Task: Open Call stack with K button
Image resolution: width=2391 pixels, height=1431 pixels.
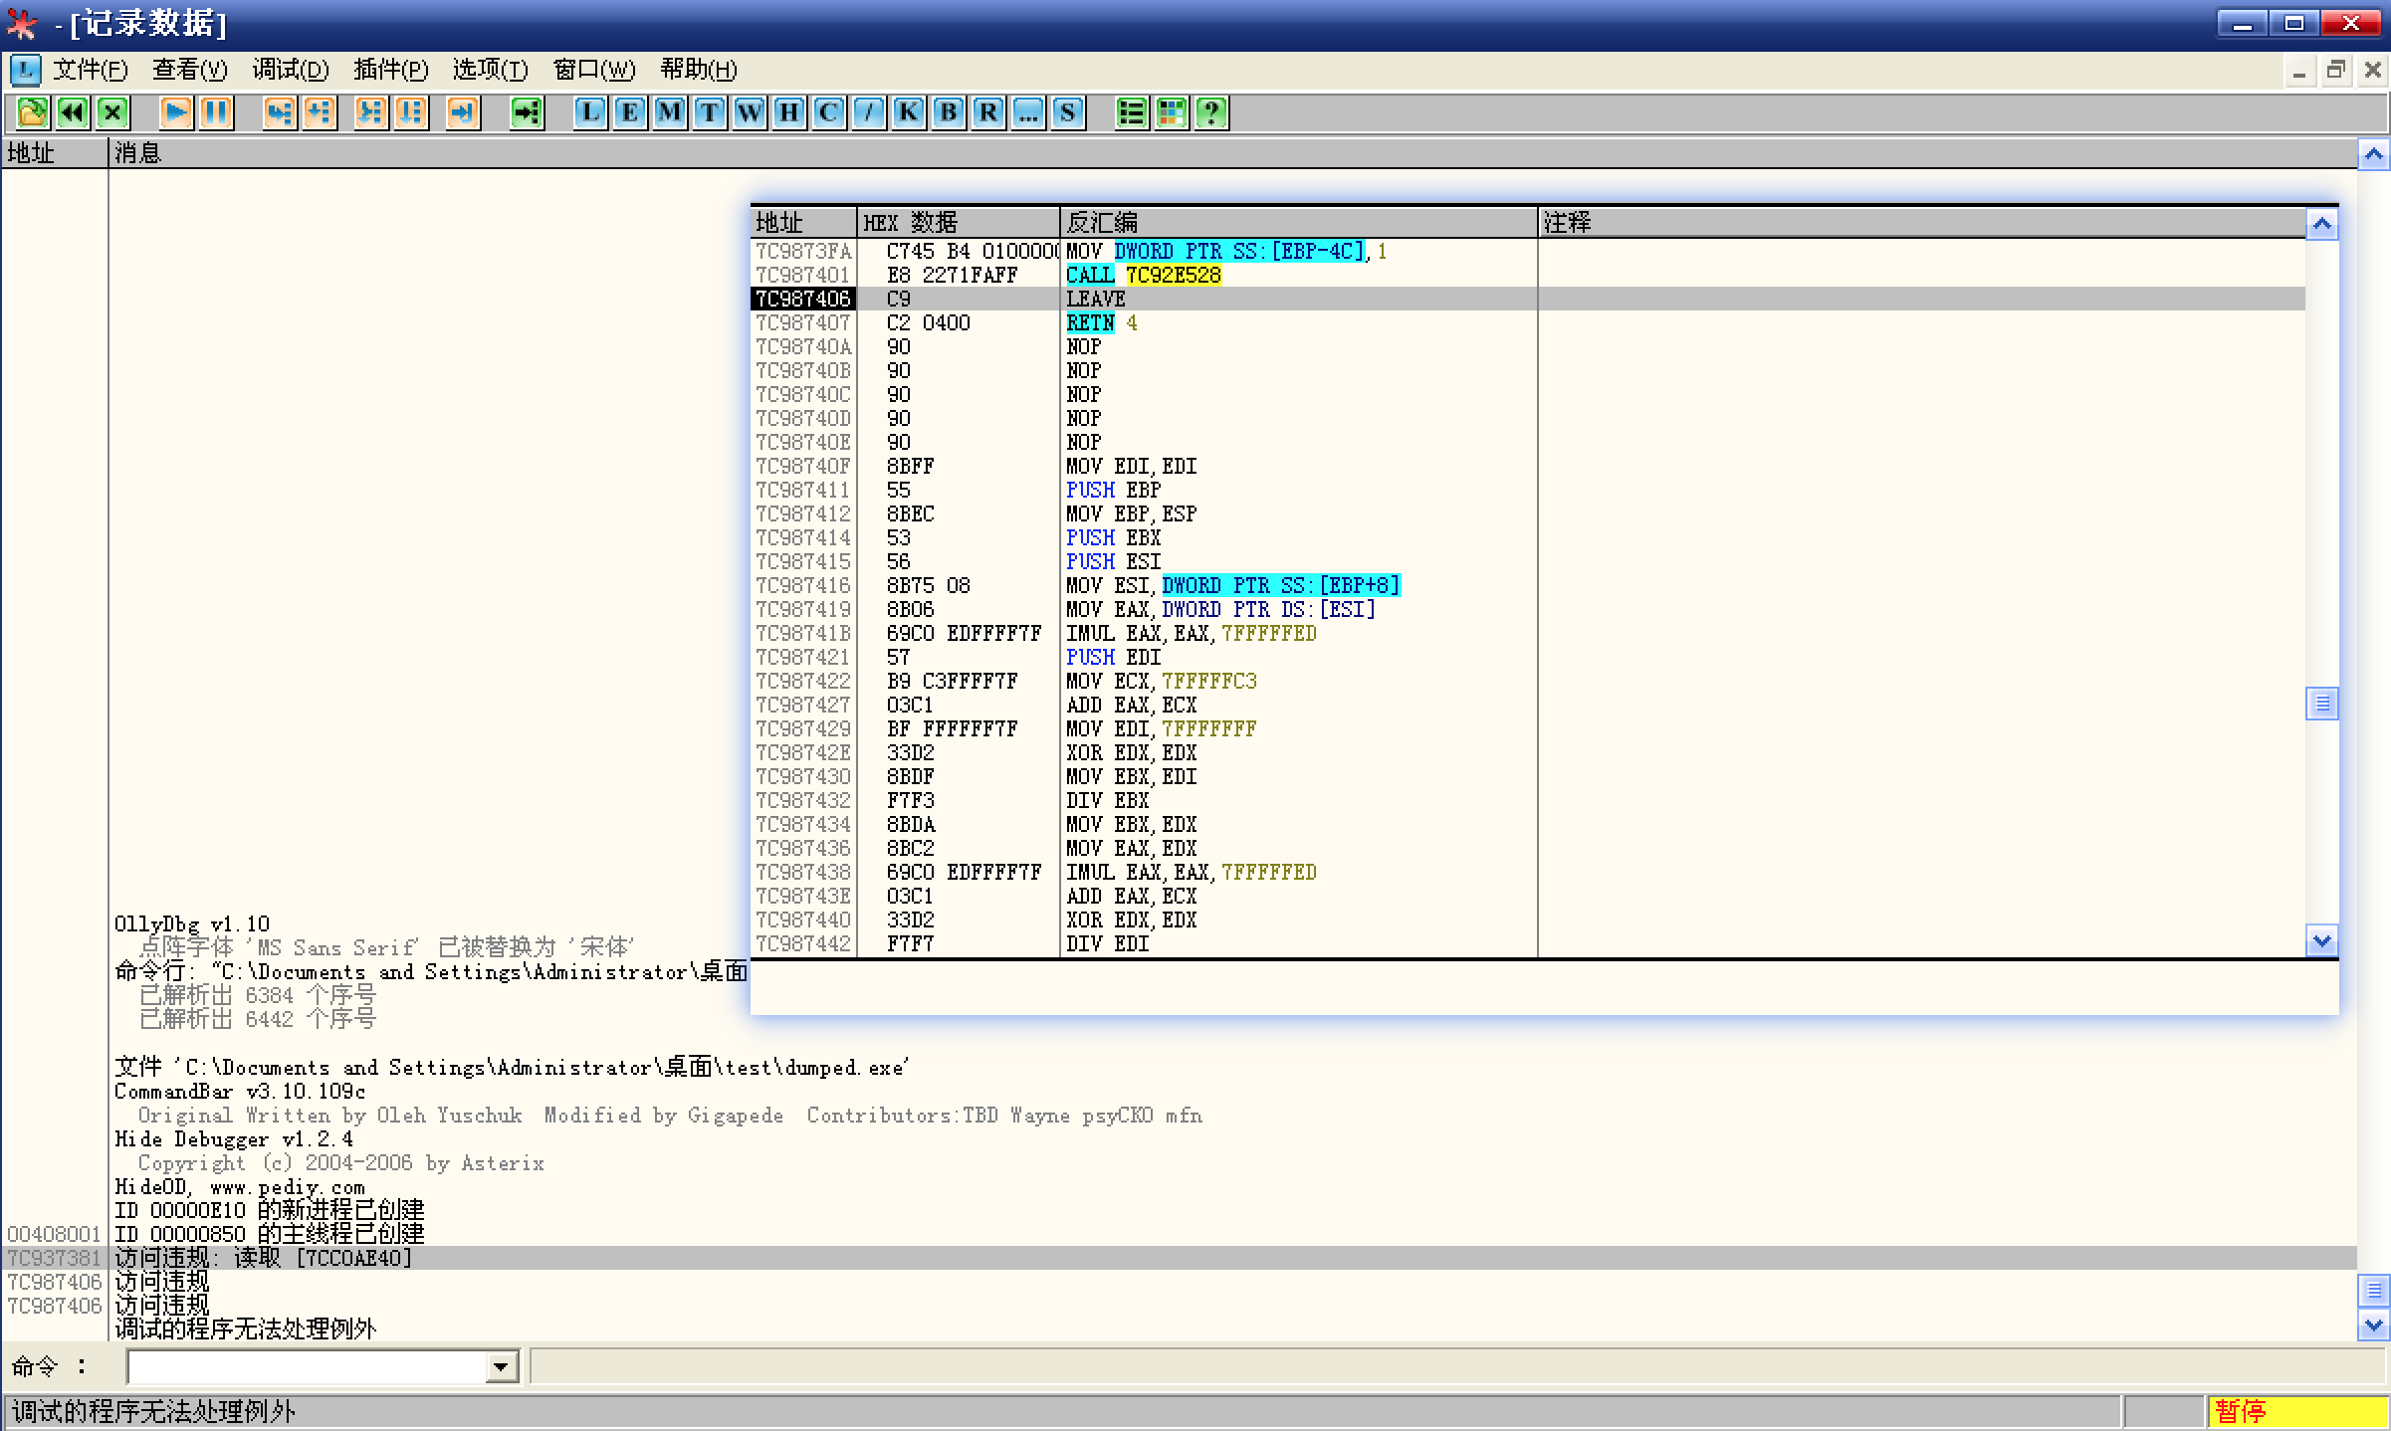Action: (908, 112)
